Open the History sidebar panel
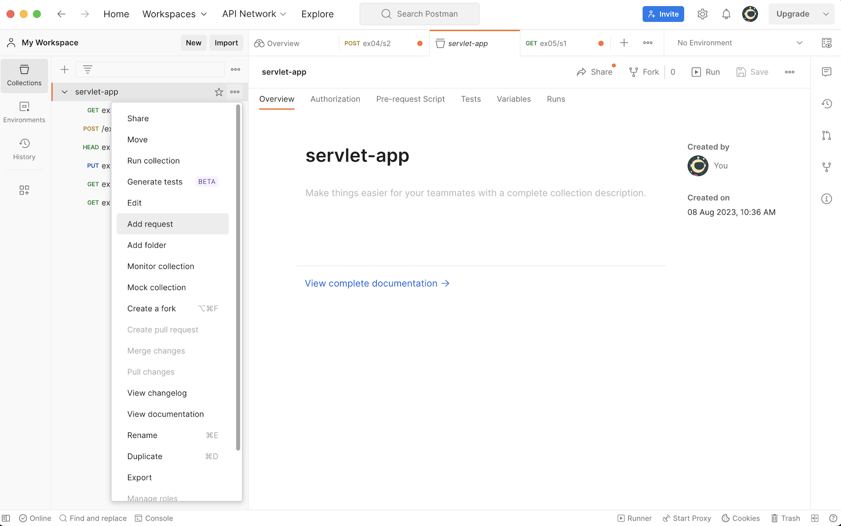This screenshot has height=526, width=841. [24, 150]
